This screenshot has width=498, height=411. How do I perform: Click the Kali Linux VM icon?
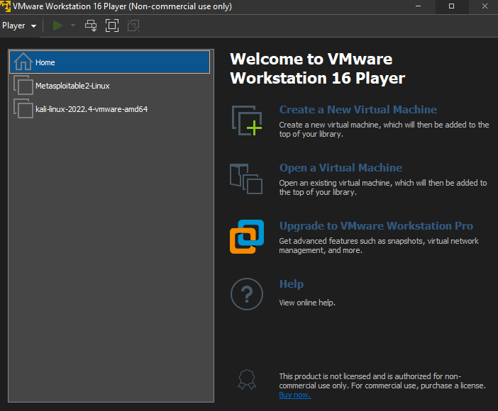(x=23, y=108)
